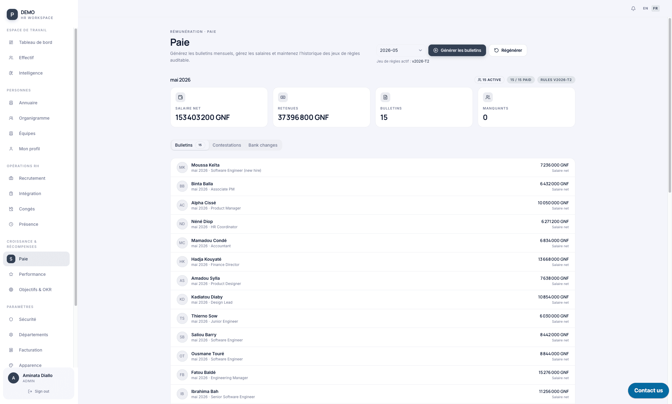Open Mamadou Condé payslip row
This screenshot has height=404, width=672.
coord(373,243)
